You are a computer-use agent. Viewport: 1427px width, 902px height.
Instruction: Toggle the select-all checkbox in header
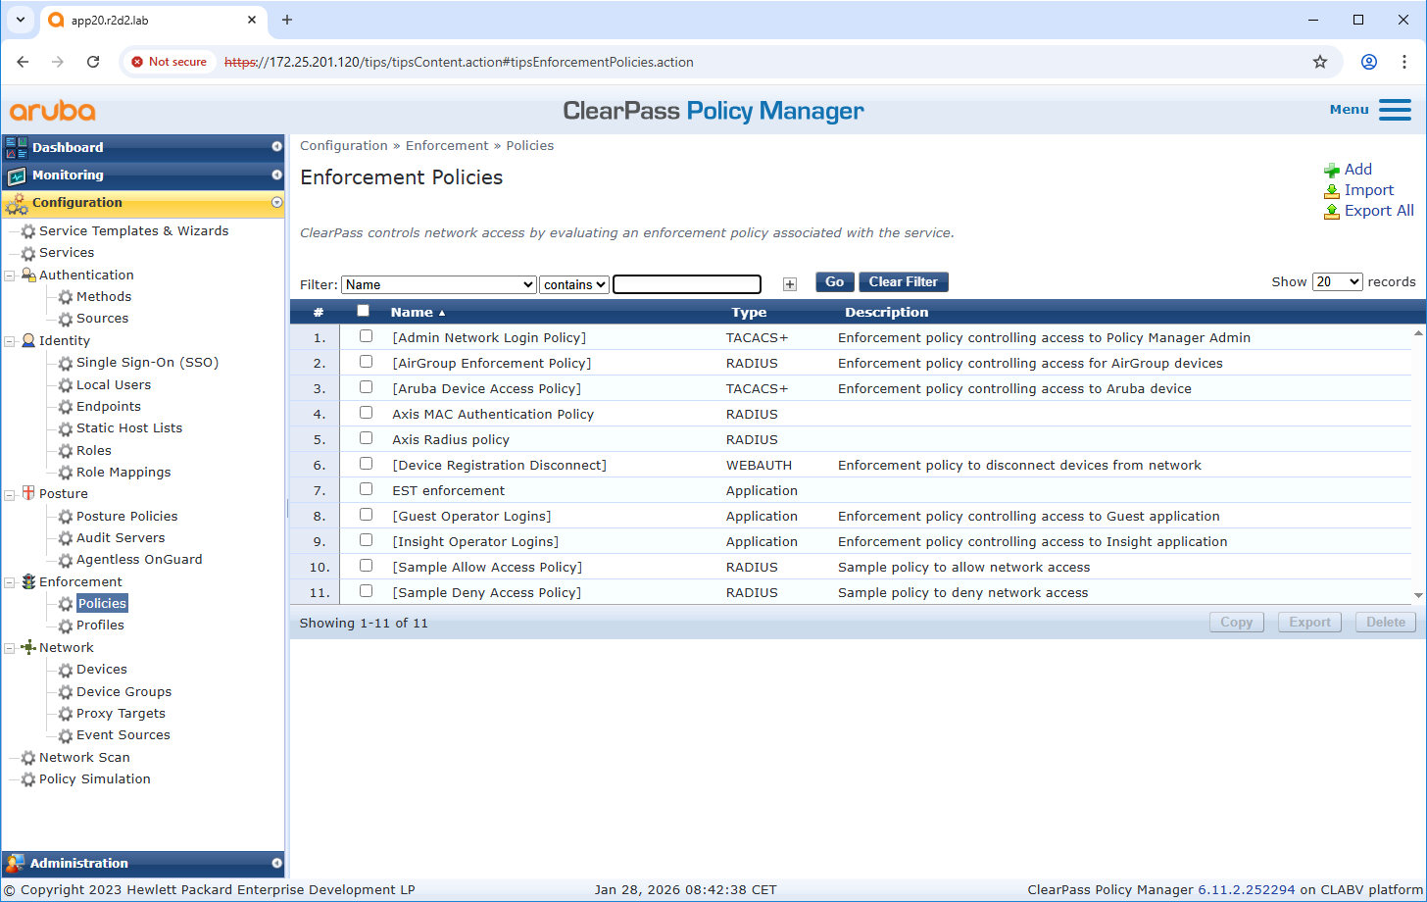click(363, 311)
